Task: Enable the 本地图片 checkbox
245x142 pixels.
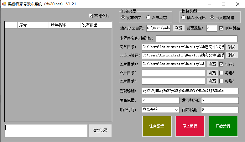Action: [x=91, y=16]
